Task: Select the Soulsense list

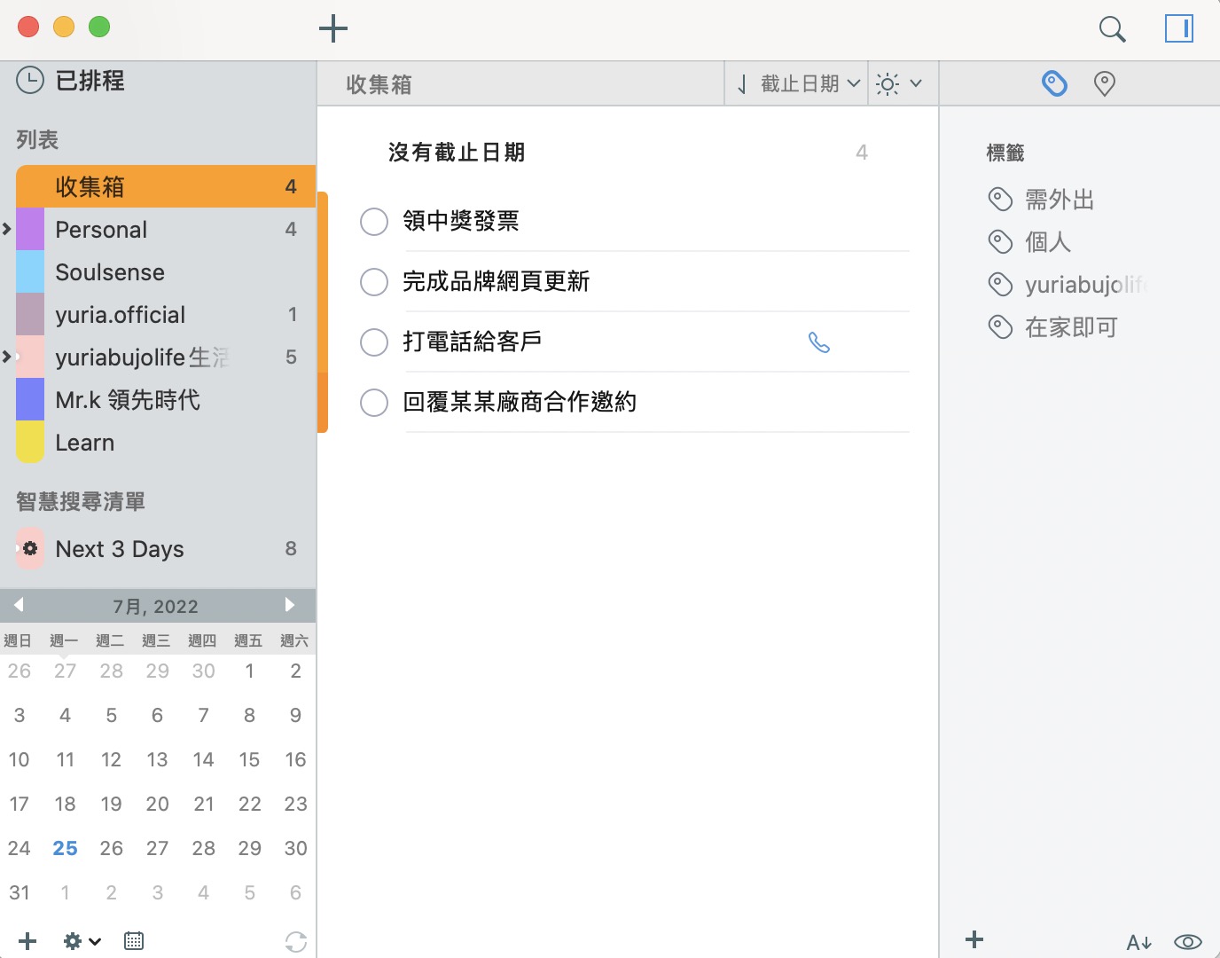Action: (166, 272)
